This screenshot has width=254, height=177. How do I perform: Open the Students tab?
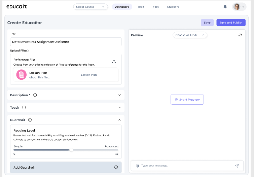tap(173, 7)
